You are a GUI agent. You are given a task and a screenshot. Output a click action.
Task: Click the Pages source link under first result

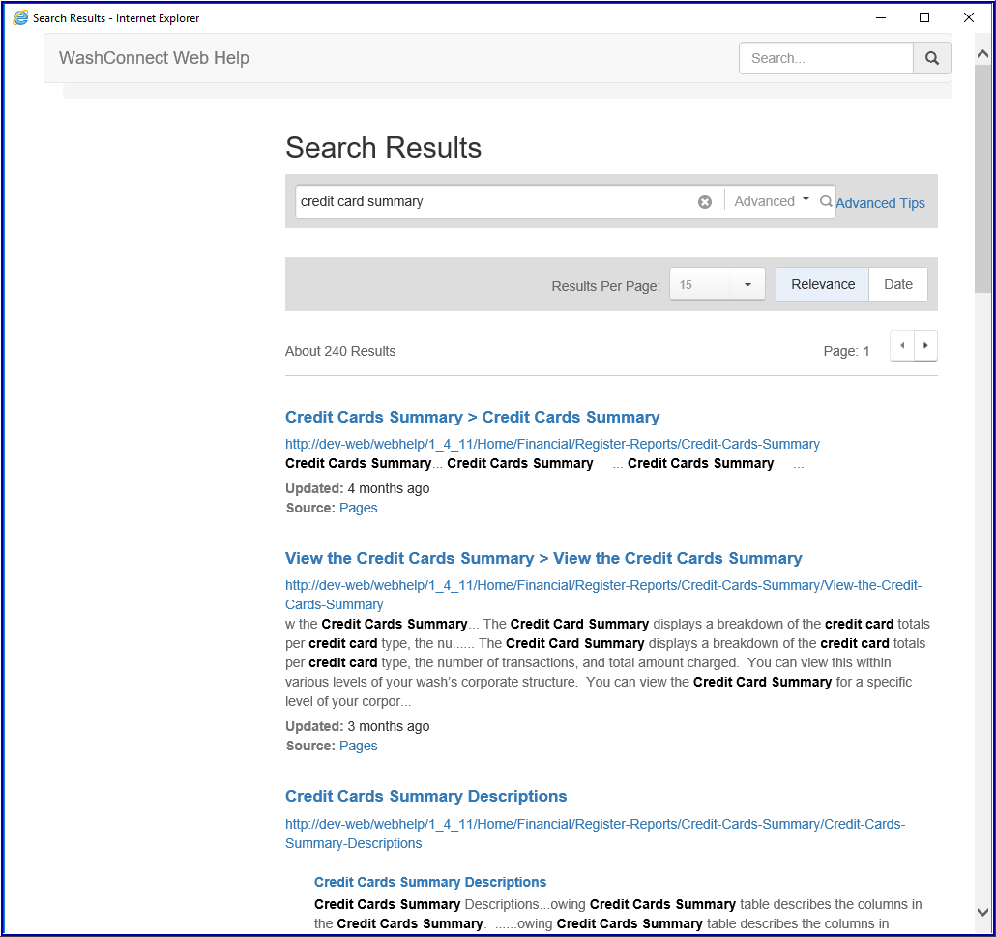tap(358, 508)
